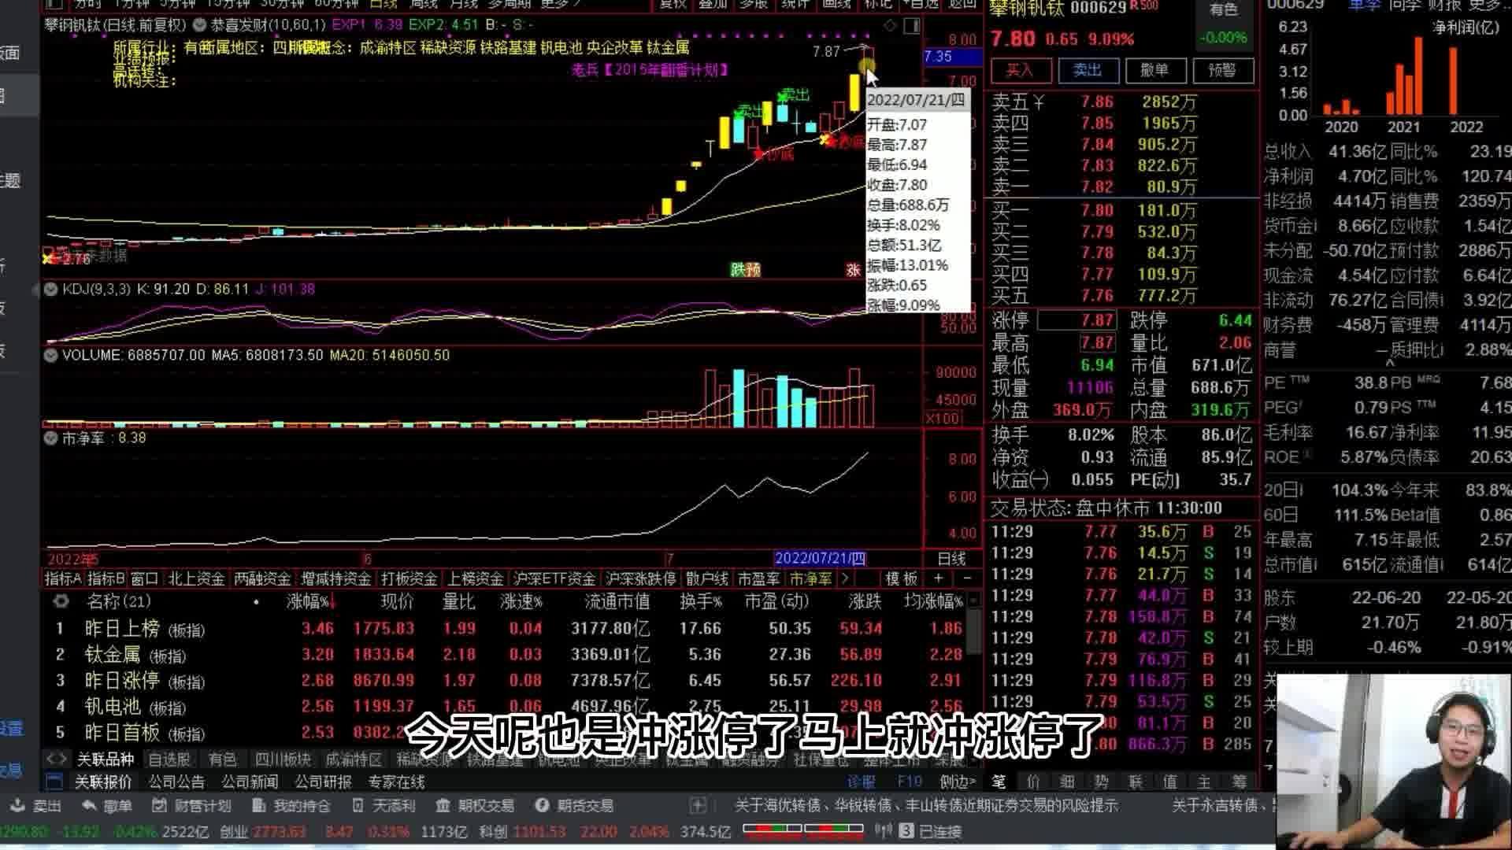Click the plus icon to add indicator pane
This screenshot has height=850, width=1512.
pyautogui.click(x=938, y=578)
